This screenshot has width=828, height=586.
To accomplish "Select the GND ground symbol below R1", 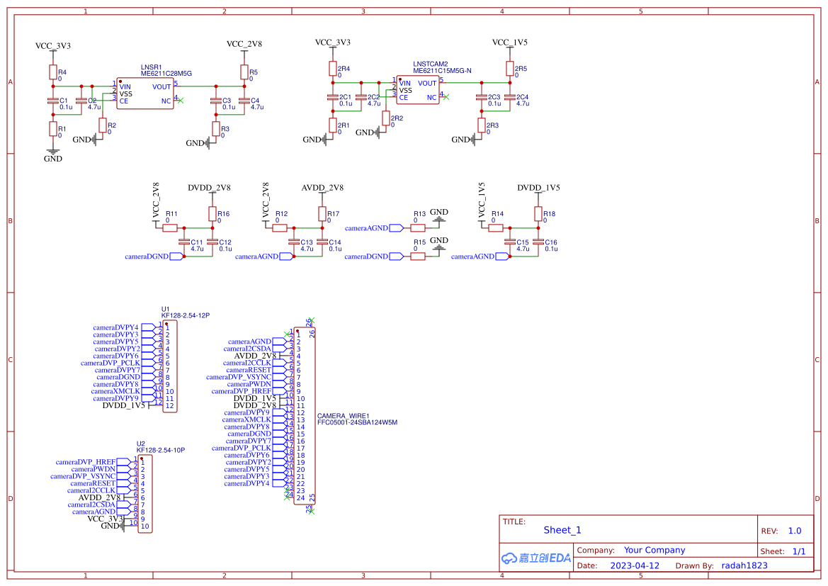I will click(53, 151).
